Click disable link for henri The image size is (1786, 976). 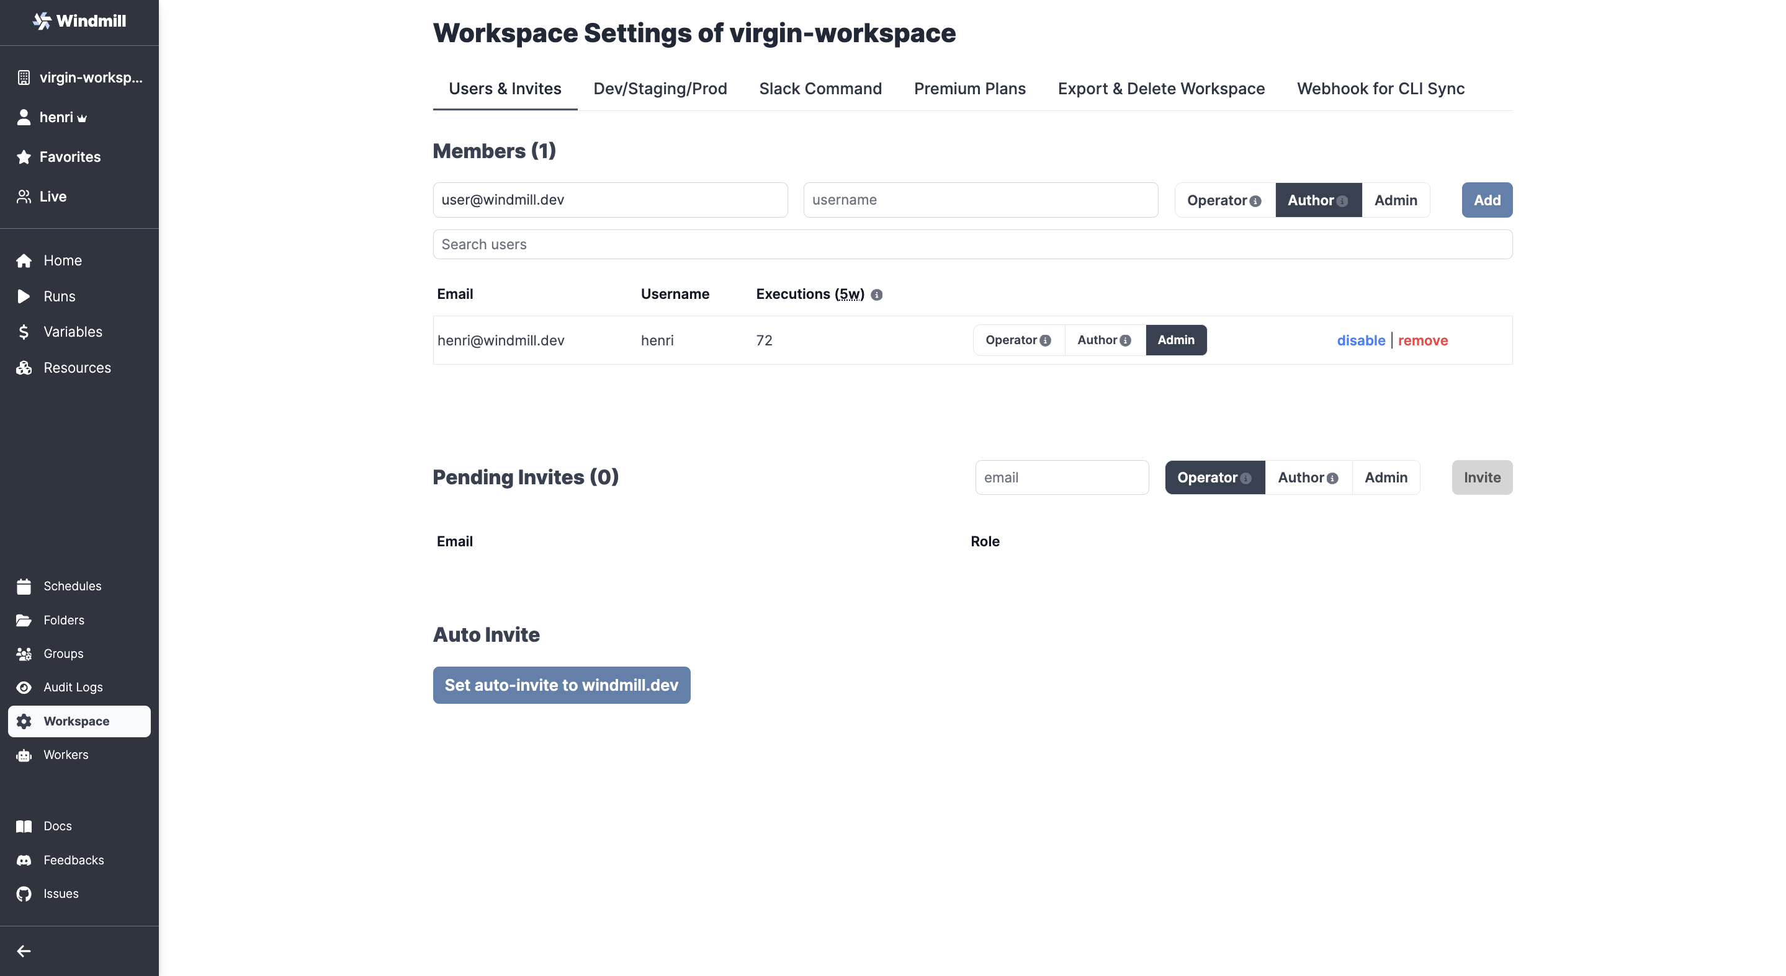click(1362, 340)
